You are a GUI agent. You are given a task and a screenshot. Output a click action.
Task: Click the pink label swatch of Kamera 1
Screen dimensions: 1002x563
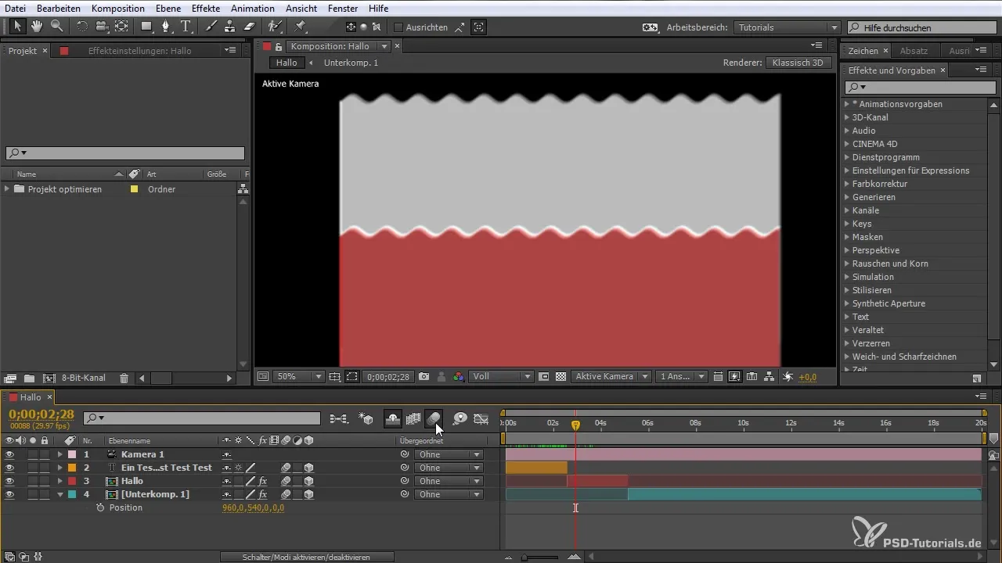point(72,454)
